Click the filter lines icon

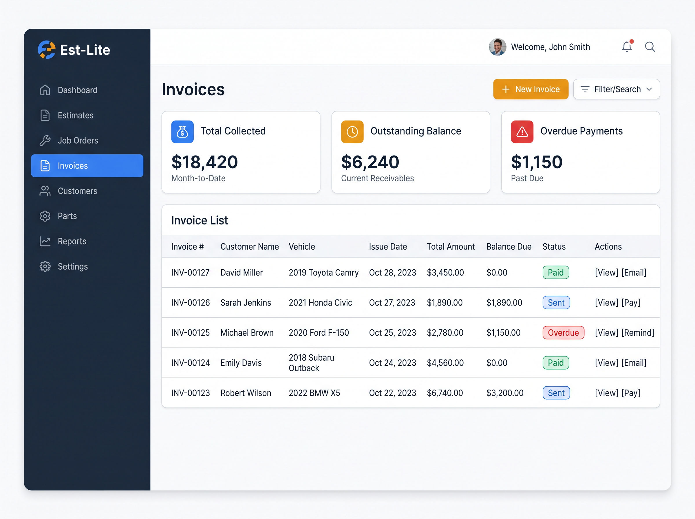(x=585, y=89)
